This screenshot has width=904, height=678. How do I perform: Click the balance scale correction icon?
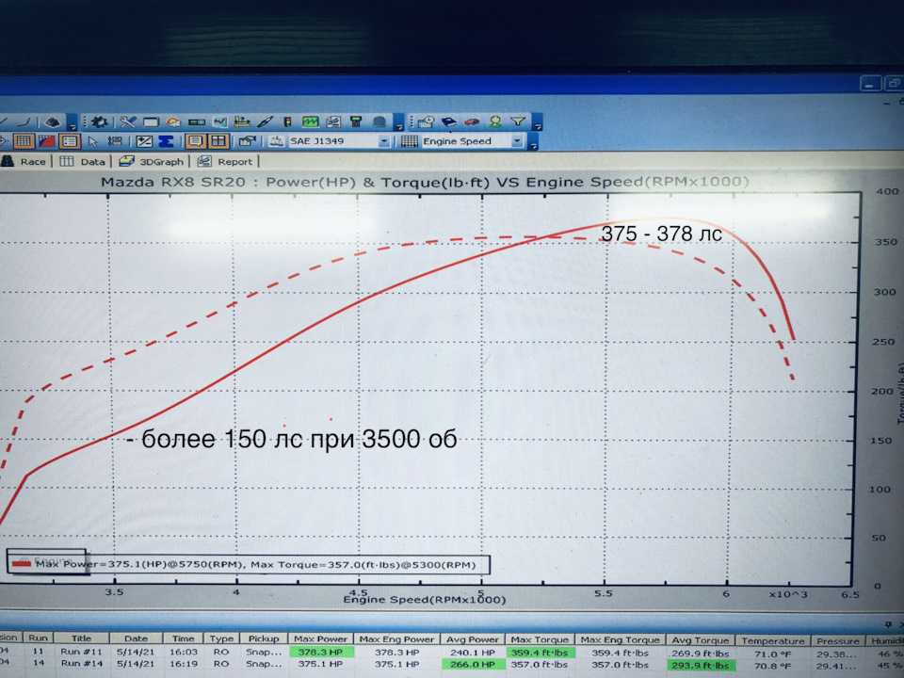coord(277,141)
